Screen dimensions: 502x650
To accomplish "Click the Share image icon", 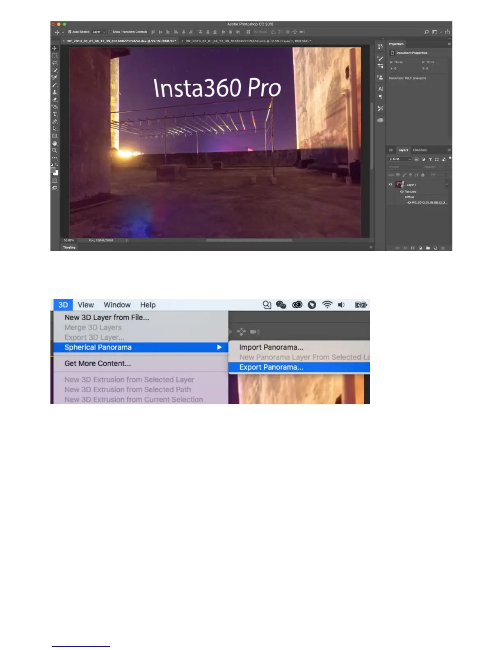I will click(447, 32).
